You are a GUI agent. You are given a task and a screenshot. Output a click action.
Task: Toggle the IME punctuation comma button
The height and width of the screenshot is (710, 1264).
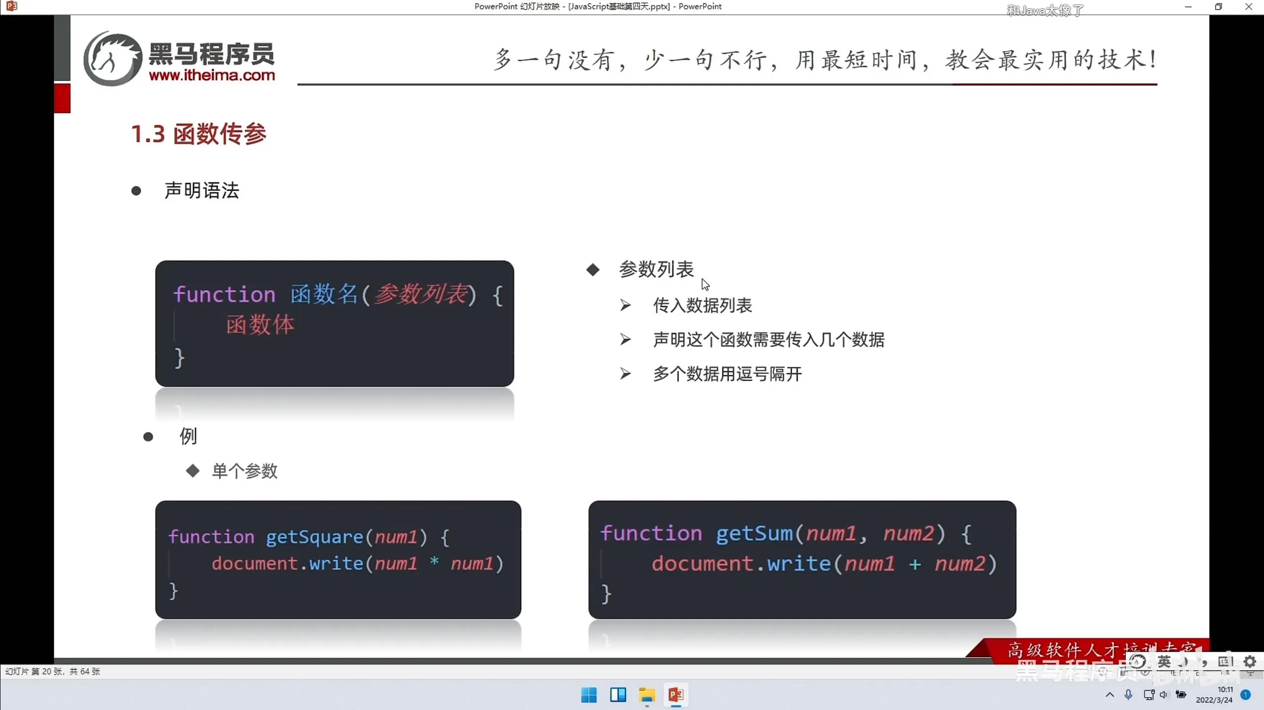coord(1205,662)
